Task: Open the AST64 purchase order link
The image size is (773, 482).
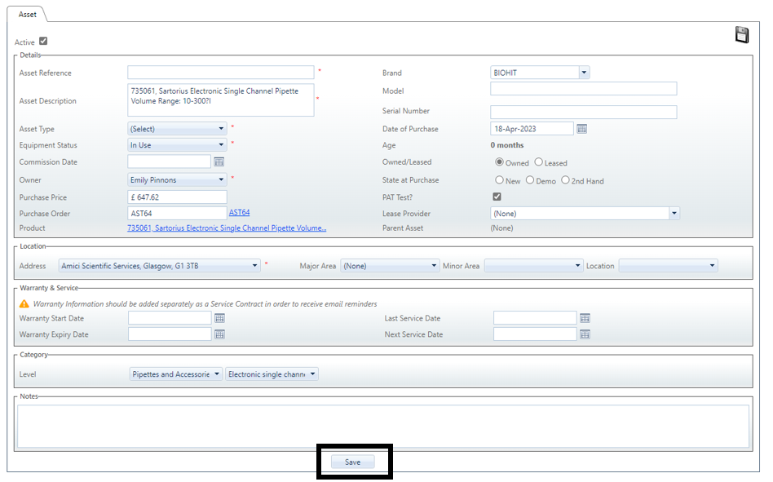Action: pyautogui.click(x=239, y=212)
